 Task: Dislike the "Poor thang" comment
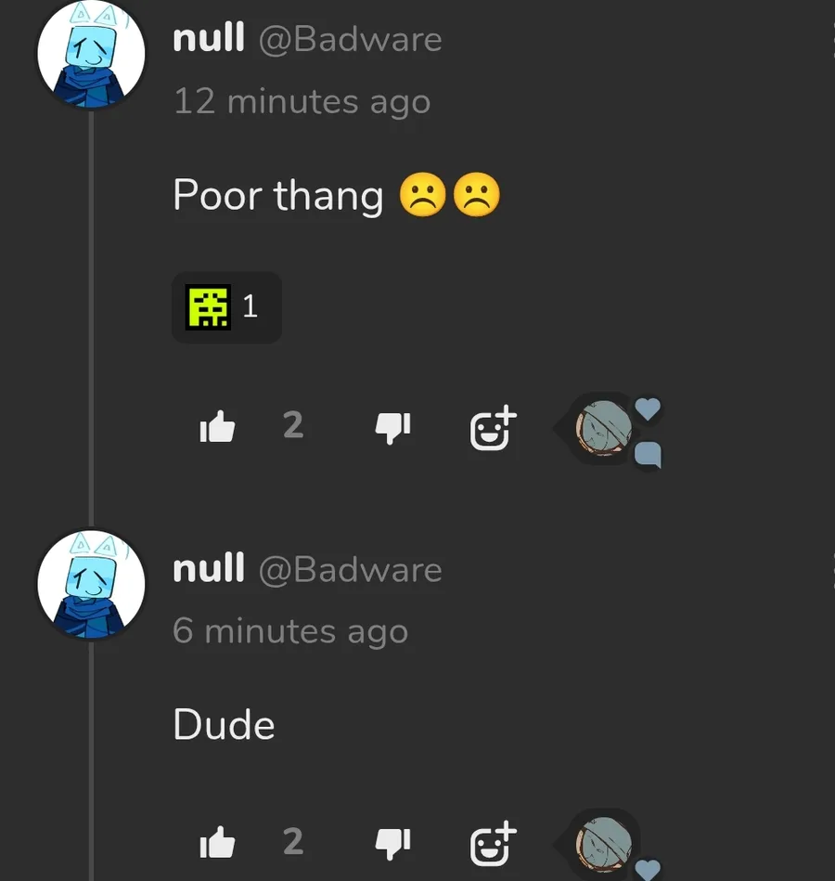point(393,428)
